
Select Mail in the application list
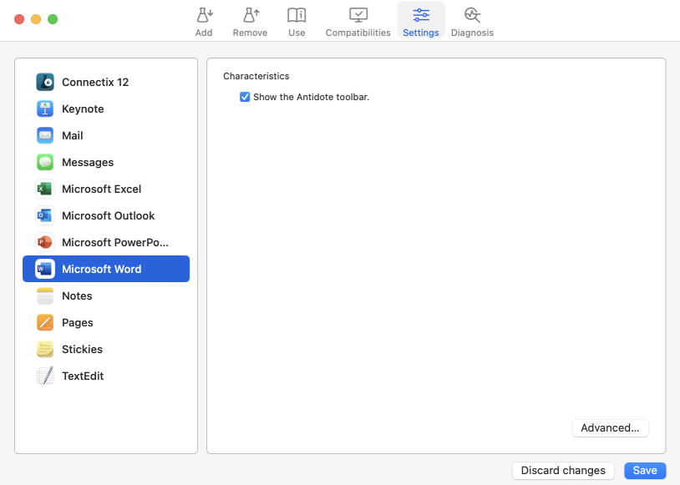[72, 135]
